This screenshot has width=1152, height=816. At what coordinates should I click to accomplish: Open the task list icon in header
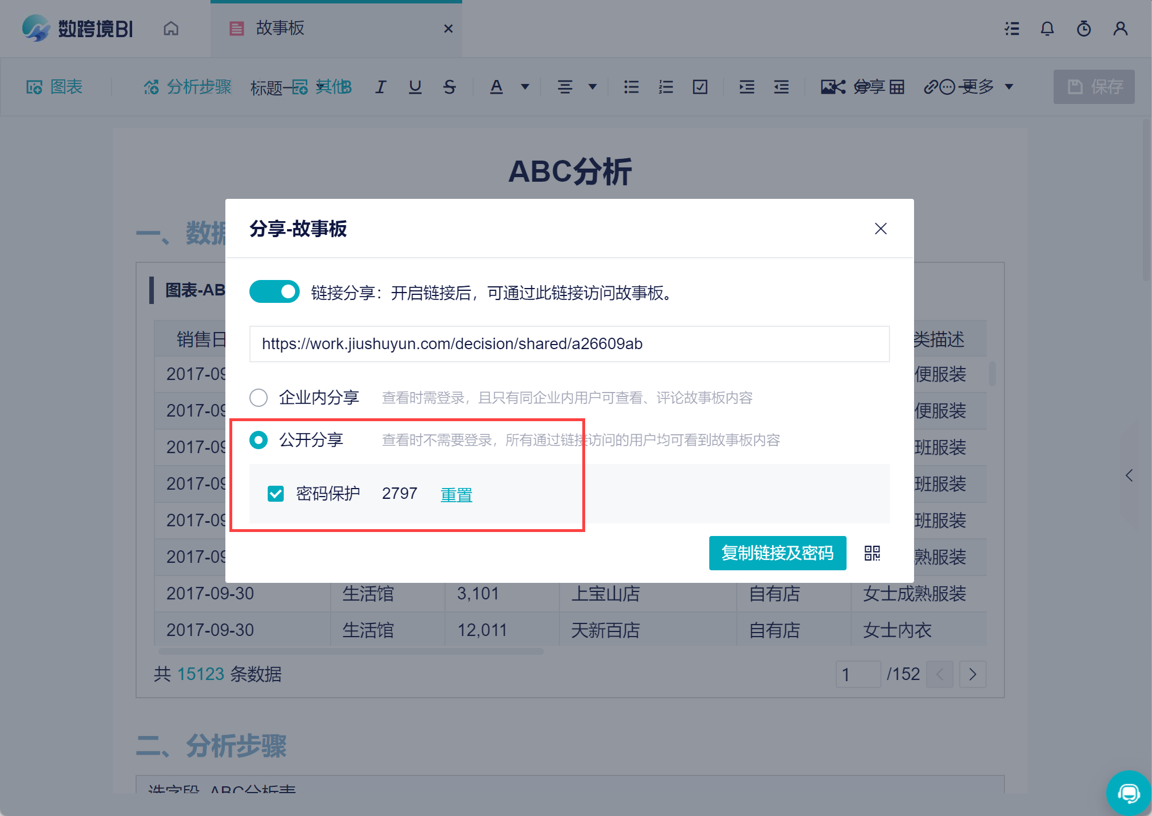click(x=1012, y=29)
